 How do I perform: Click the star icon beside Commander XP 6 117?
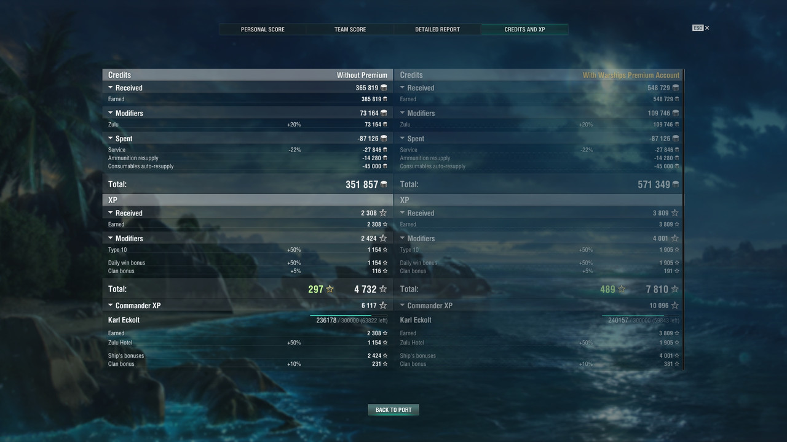pos(383,305)
